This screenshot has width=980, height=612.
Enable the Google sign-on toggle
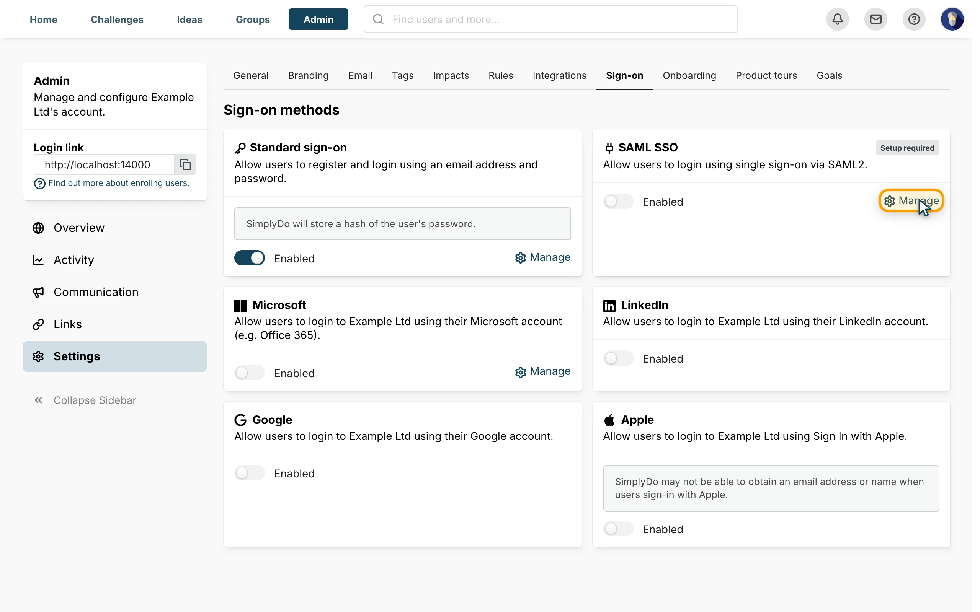[x=250, y=473]
